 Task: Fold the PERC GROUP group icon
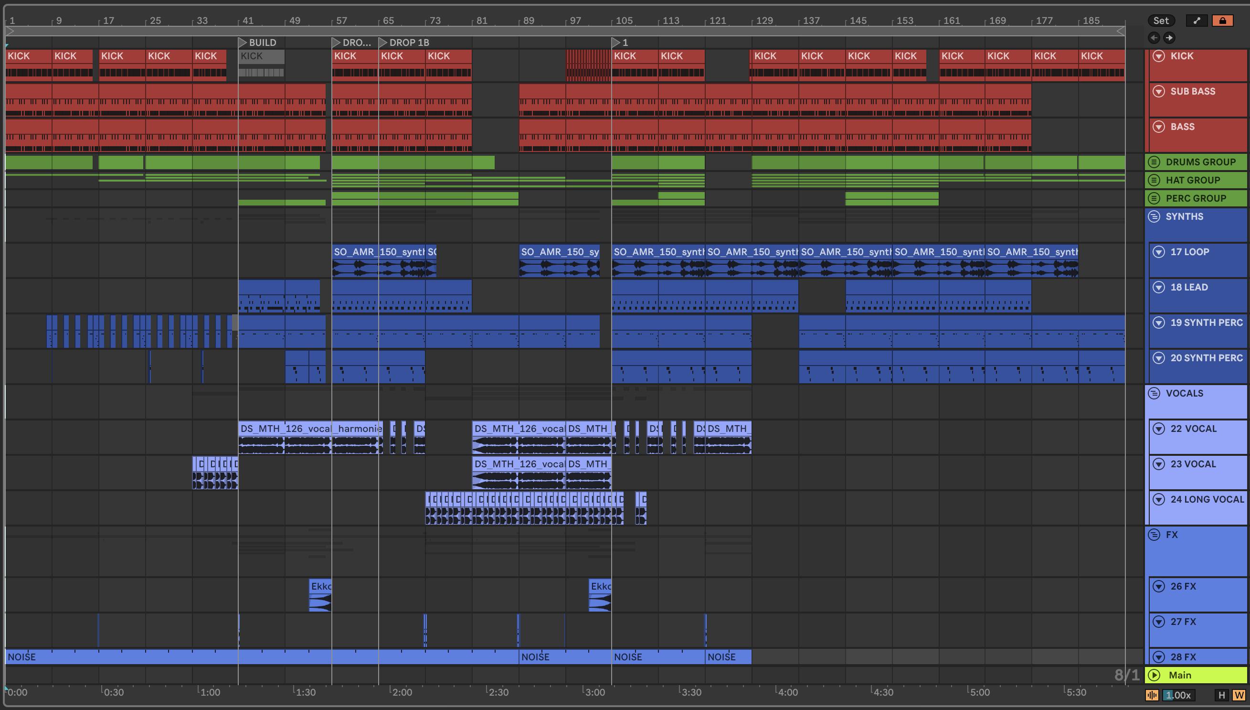click(1154, 198)
